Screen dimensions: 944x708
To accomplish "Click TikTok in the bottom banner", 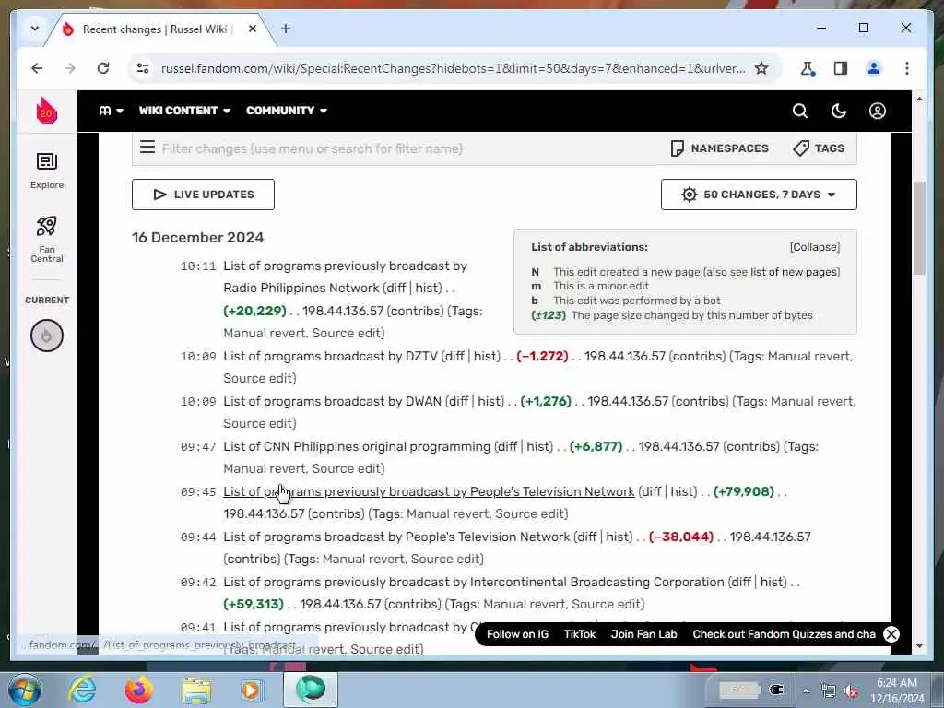I will click(579, 634).
